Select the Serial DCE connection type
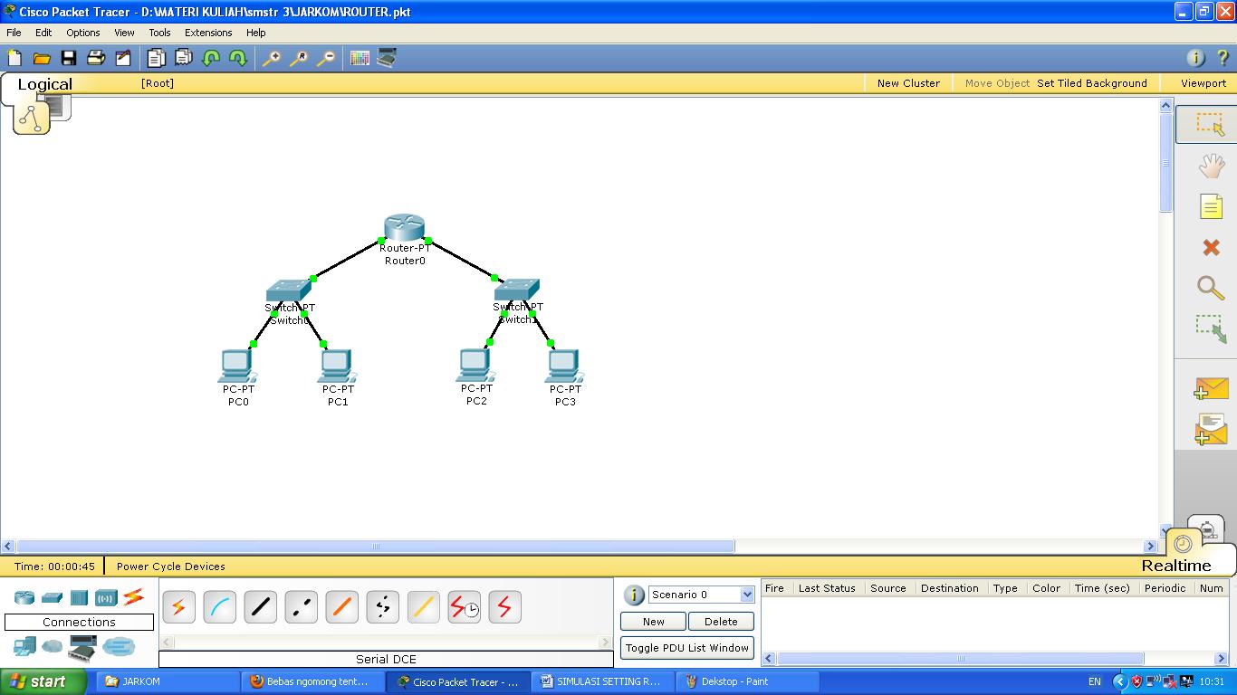 tap(465, 607)
